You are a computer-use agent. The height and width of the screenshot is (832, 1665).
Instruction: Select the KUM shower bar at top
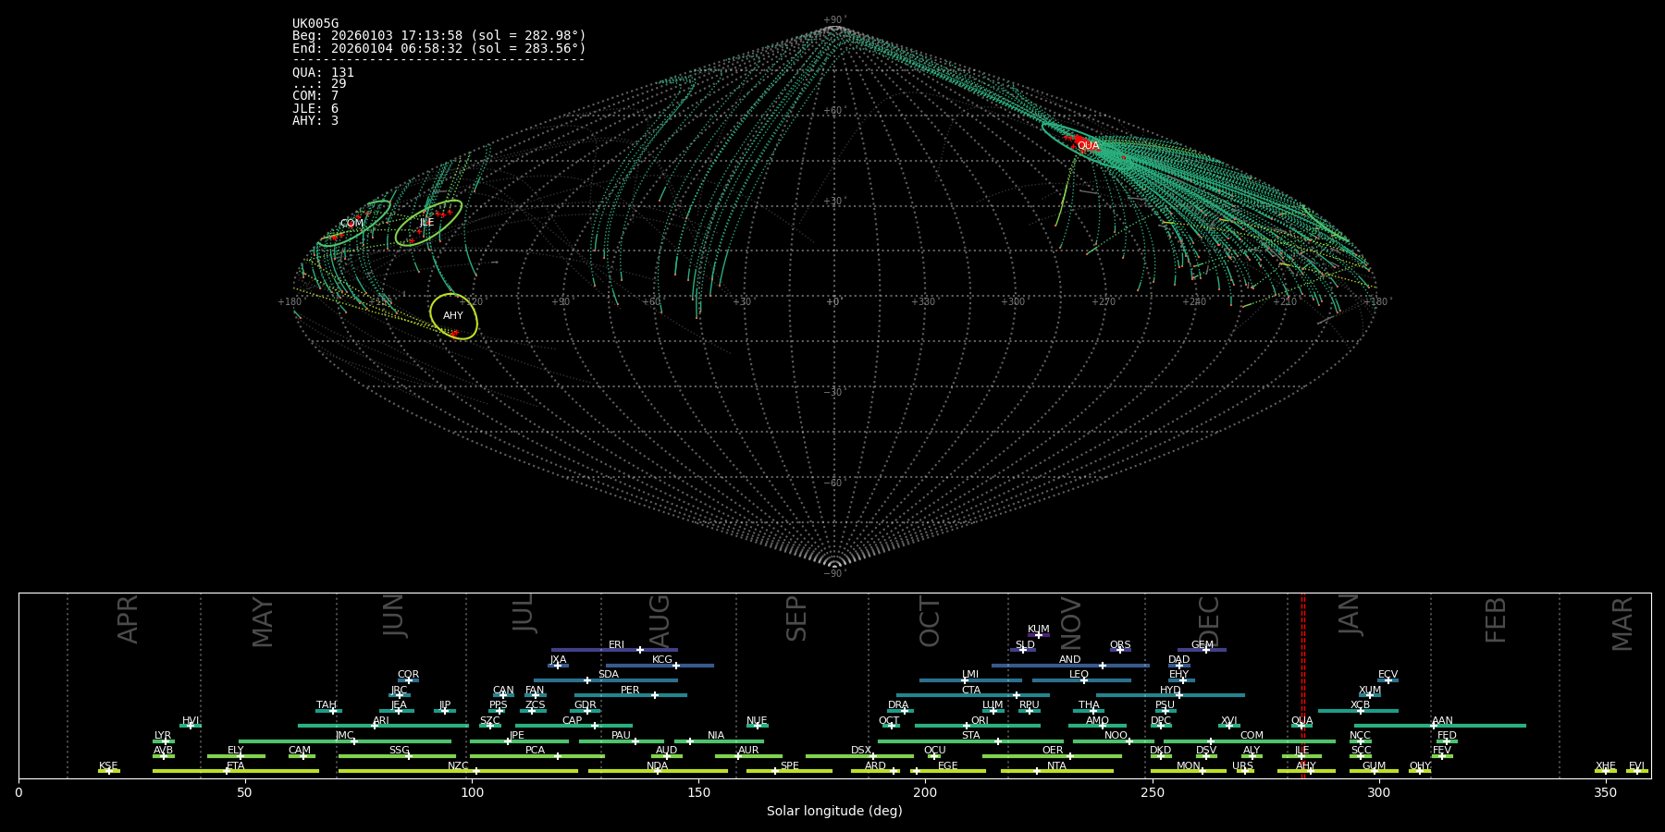click(x=1038, y=635)
